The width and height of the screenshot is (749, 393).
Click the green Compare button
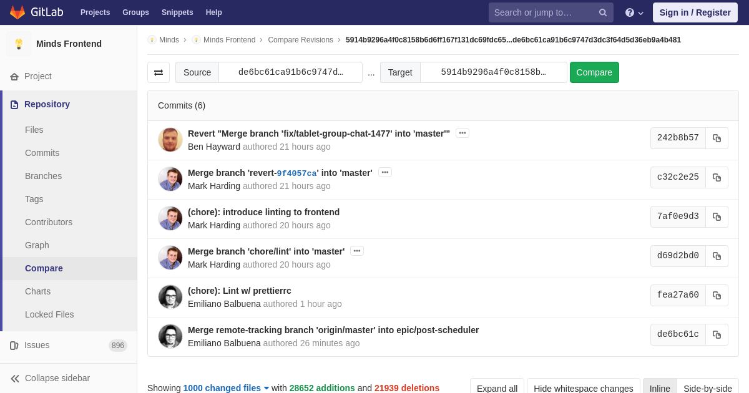click(594, 72)
